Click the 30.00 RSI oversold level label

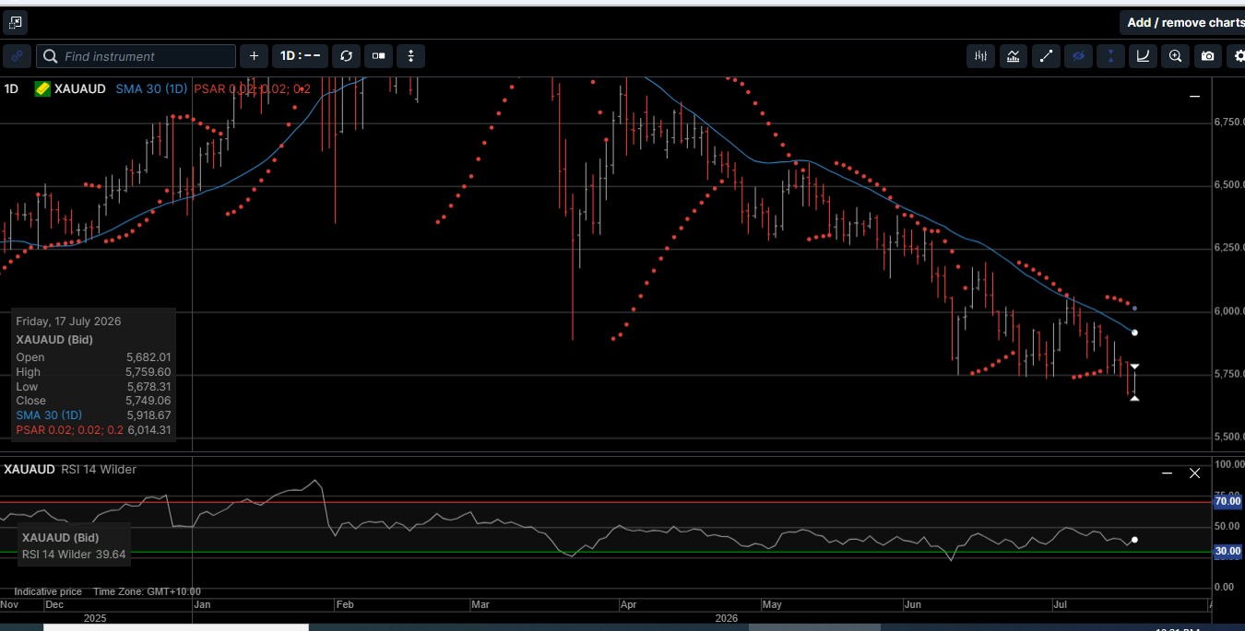coord(1227,551)
